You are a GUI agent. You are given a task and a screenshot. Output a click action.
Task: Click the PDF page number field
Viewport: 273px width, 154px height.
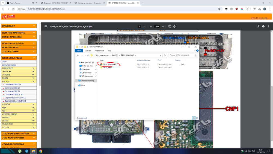(139, 27)
